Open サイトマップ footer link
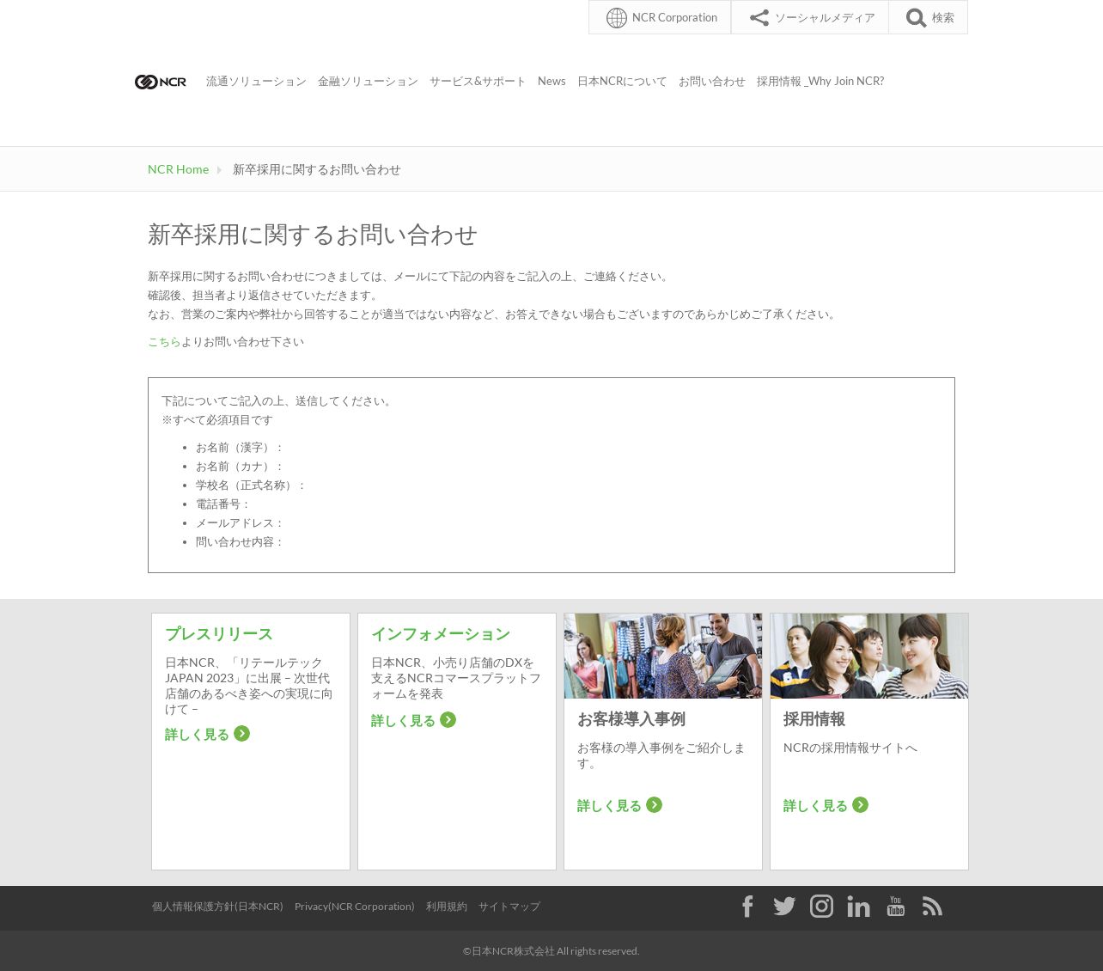This screenshot has height=971, width=1103. pyautogui.click(x=509, y=907)
